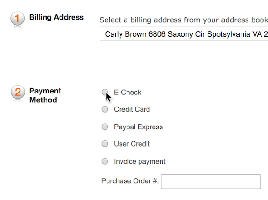Open the Carly Brown billing address dropdown
The image size is (268, 200).
(184, 34)
